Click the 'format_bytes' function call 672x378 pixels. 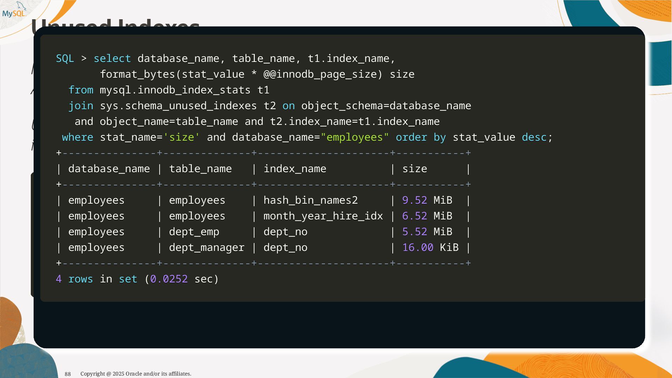tap(137, 74)
